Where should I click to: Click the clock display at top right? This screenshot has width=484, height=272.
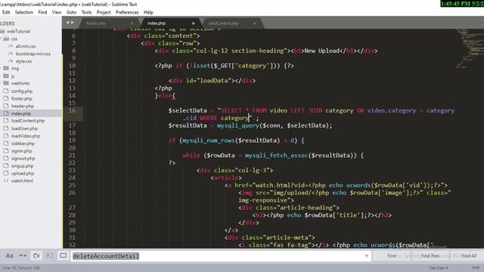462,3
